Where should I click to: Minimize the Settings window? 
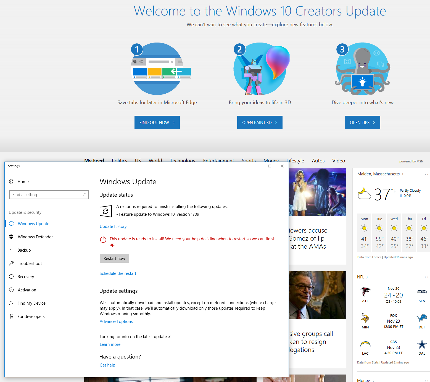[257, 166]
